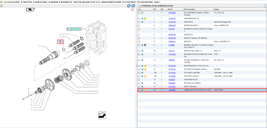Enable 'Отобразить только выбранные метки' checkbox
The image size is (267, 128).
pyautogui.click(x=140, y=6)
